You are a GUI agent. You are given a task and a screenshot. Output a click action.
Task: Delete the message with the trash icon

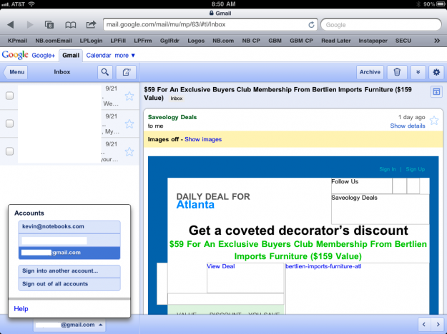(x=397, y=72)
